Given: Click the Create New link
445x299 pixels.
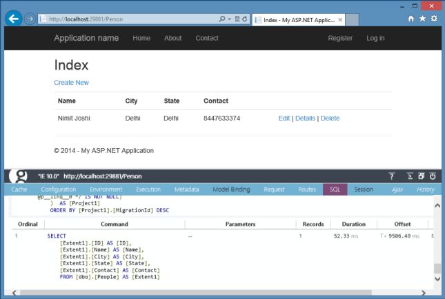Looking at the screenshot, I should tap(71, 83).
